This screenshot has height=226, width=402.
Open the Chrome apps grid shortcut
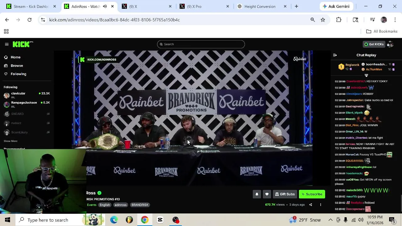point(6,31)
